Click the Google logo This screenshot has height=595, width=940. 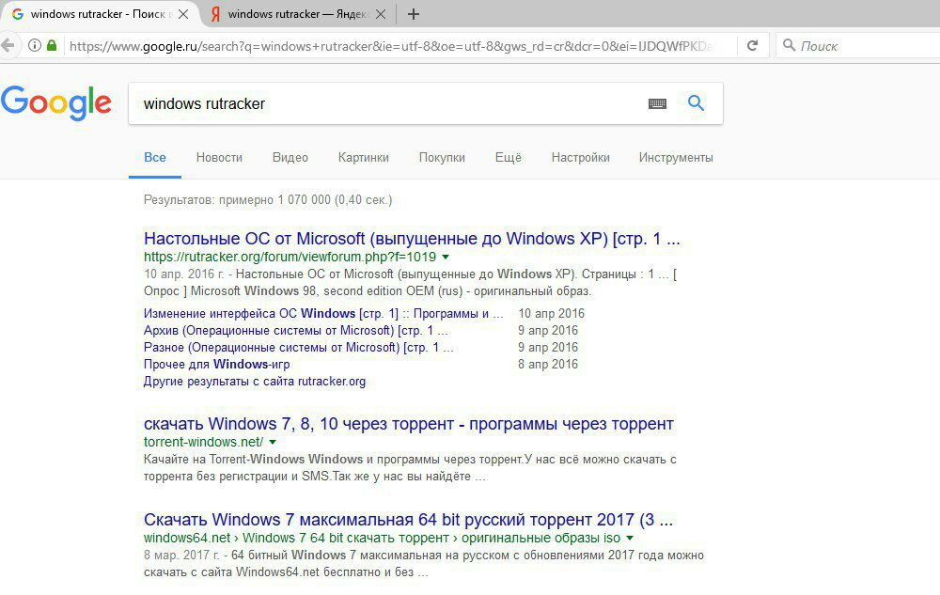(56, 103)
